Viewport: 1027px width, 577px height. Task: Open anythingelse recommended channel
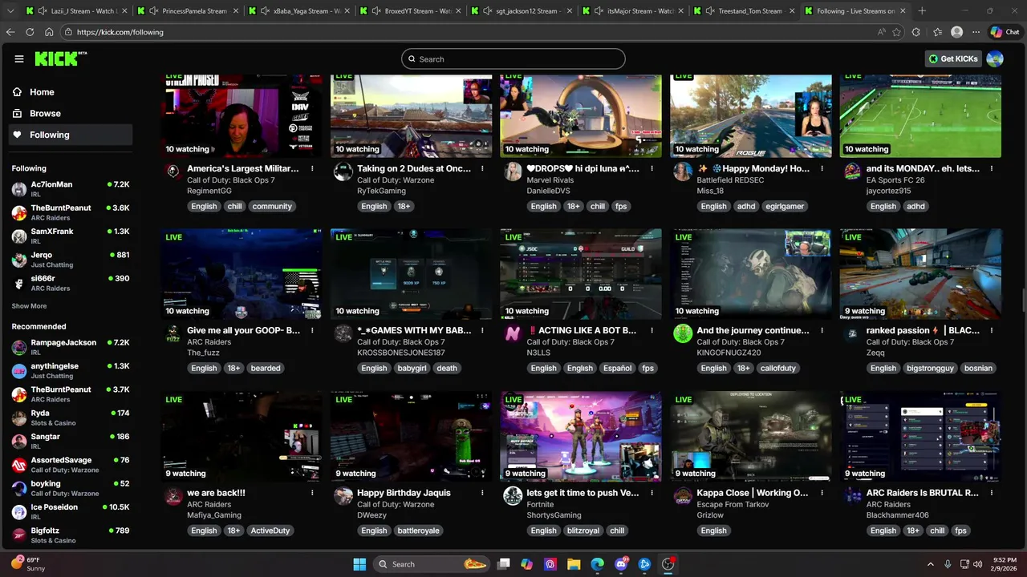coord(70,370)
